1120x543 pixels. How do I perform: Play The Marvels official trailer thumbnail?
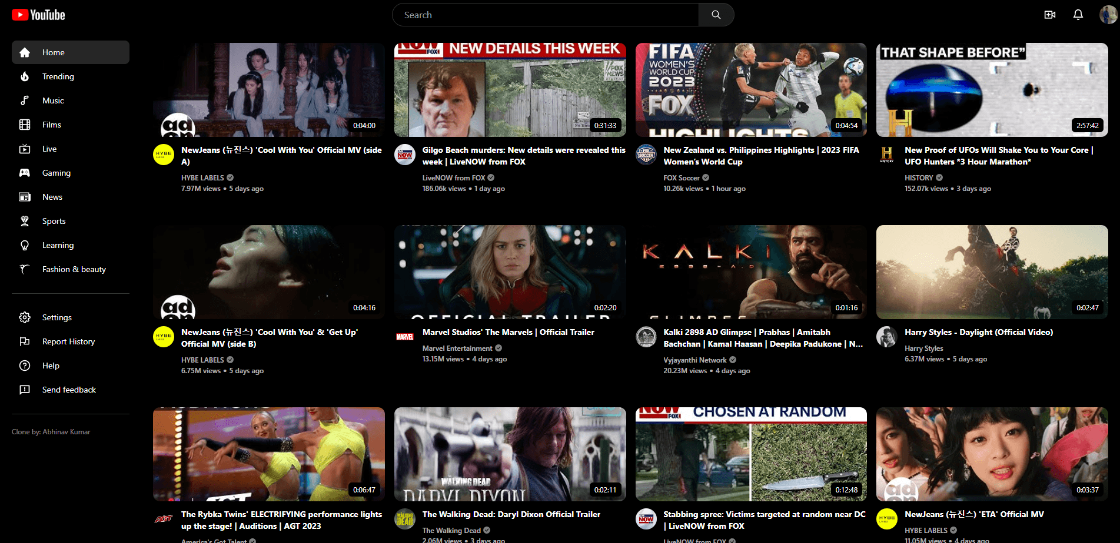point(510,272)
